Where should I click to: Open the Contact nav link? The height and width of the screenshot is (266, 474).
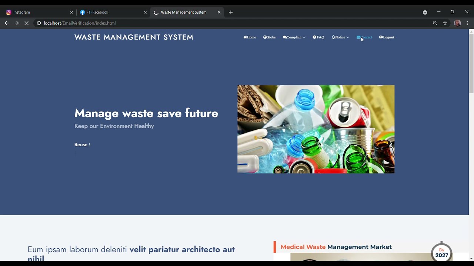(x=364, y=37)
